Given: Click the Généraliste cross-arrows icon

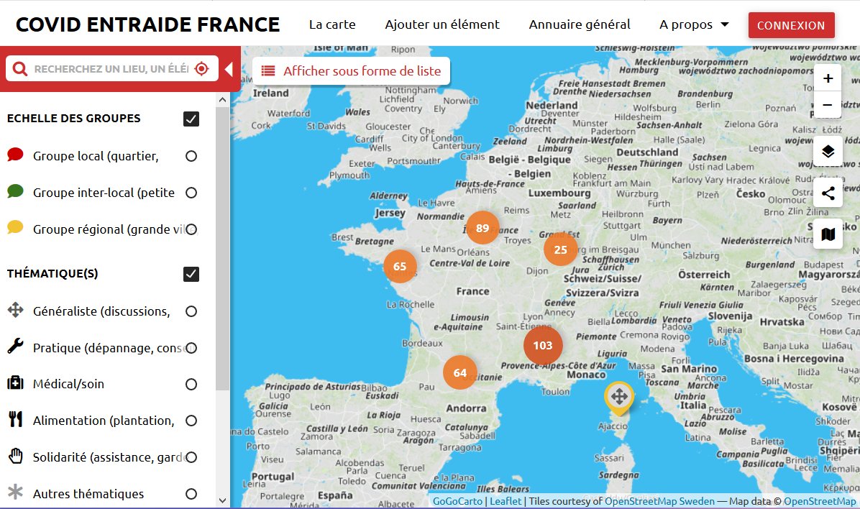Looking at the screenshot, I should [15, 310].
